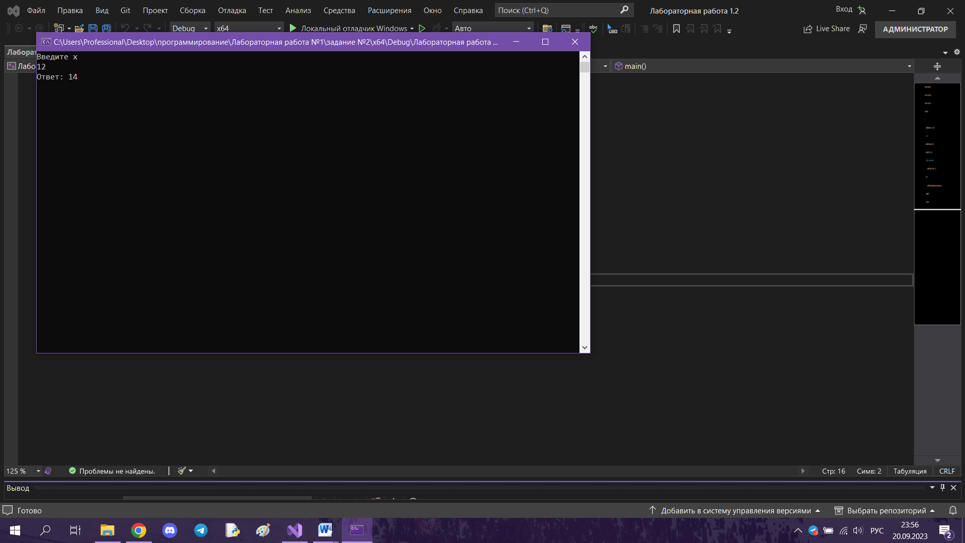Click the АДМИНИСТРАТОР button
This screenshot has height=543, width=965.
coord(915,29)
